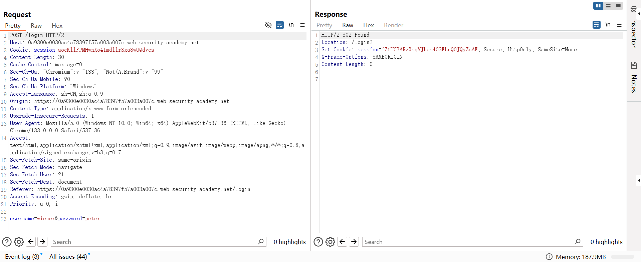The image size is (641, 262).
Task: Open Request search help icon
Action: pyautogui.click(x=7, y=242)
